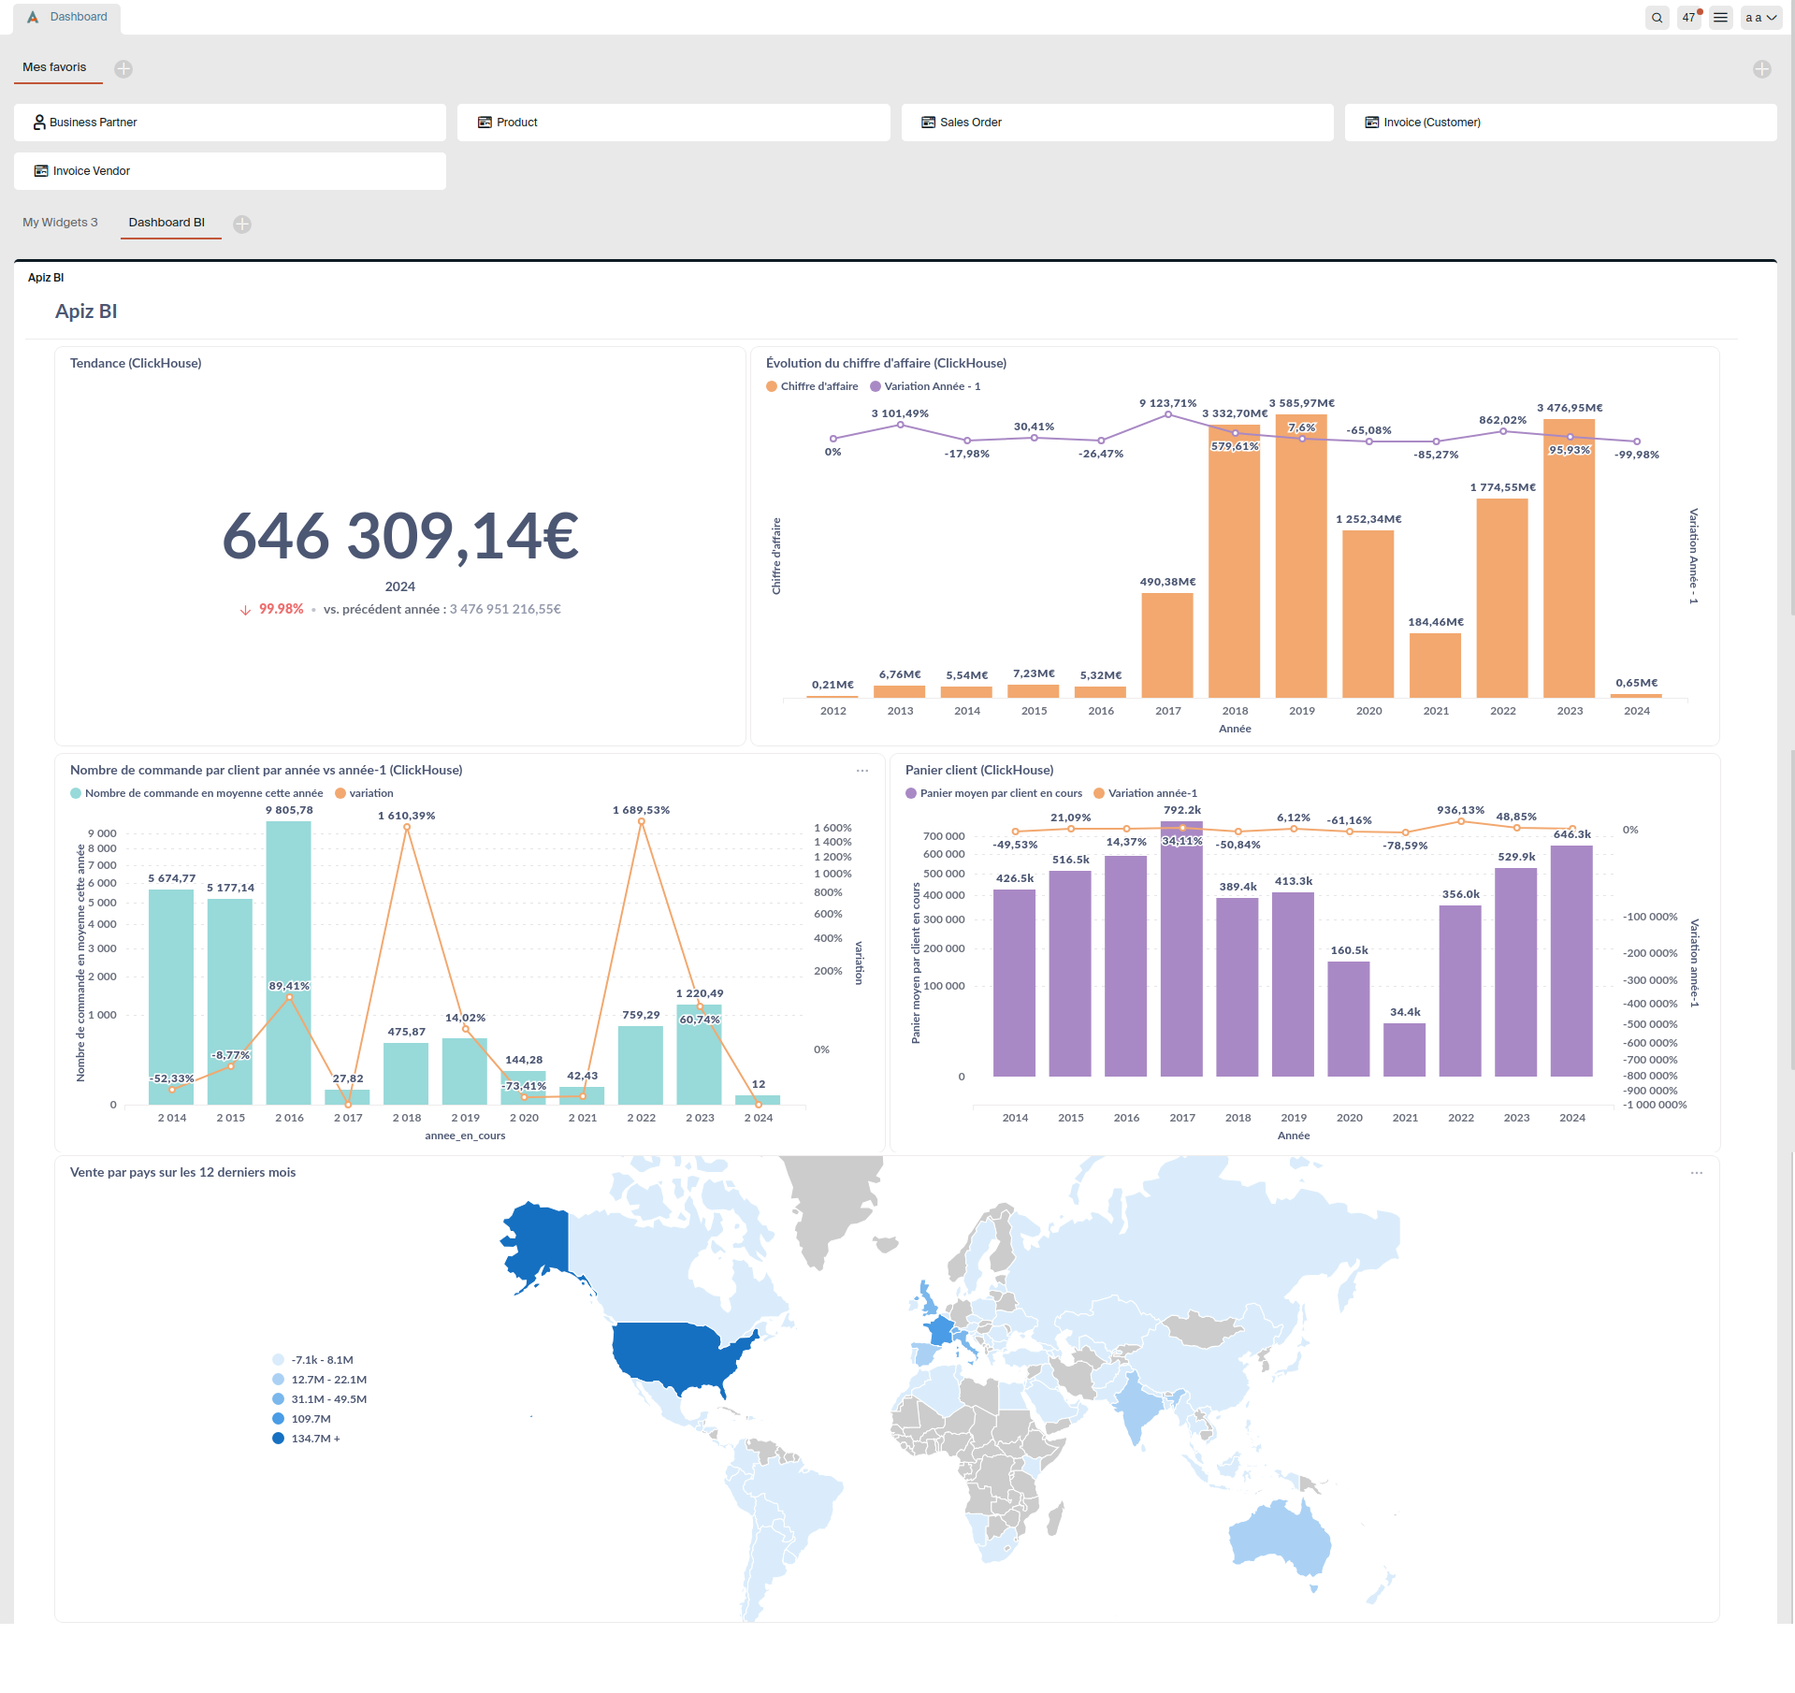Open the Product shortcut
This screenshot has width=1795, height=1693.
coord(673,123)
